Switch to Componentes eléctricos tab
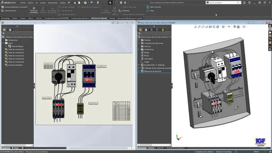Screen dimensions: 272x153 tap(80, 18)
